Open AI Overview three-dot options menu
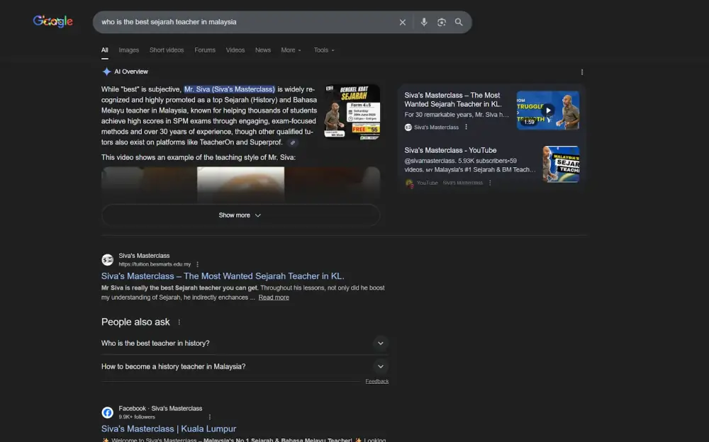The height and width of the screenshot is (442, 709). 582,72
